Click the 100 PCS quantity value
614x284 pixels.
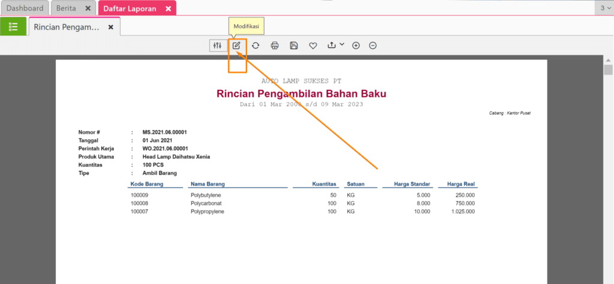pyautogui.click(x=153, y=165)
